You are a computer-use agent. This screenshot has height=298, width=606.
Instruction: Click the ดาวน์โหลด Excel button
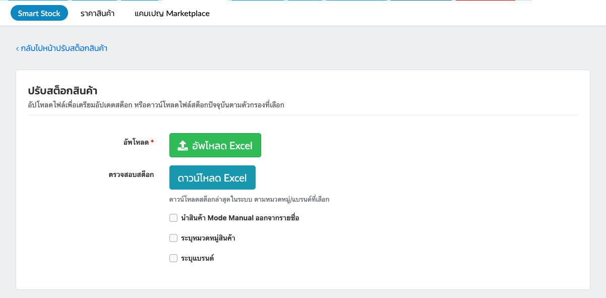(x=212, y=177)
